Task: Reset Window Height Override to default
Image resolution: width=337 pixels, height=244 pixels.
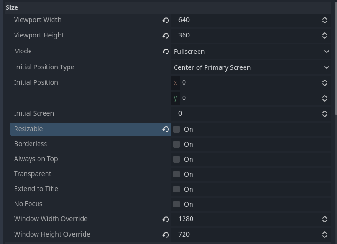Action: pyautogui.click(x=166, y=235)
